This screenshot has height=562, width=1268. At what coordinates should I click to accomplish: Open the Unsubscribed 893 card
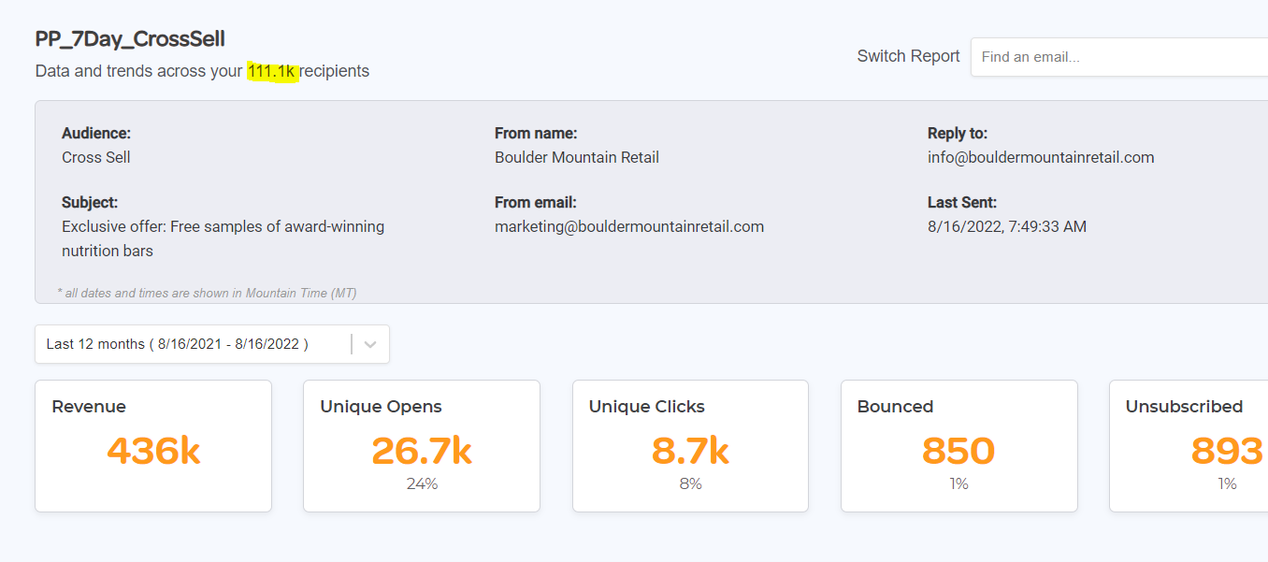tap(1189, 446)
